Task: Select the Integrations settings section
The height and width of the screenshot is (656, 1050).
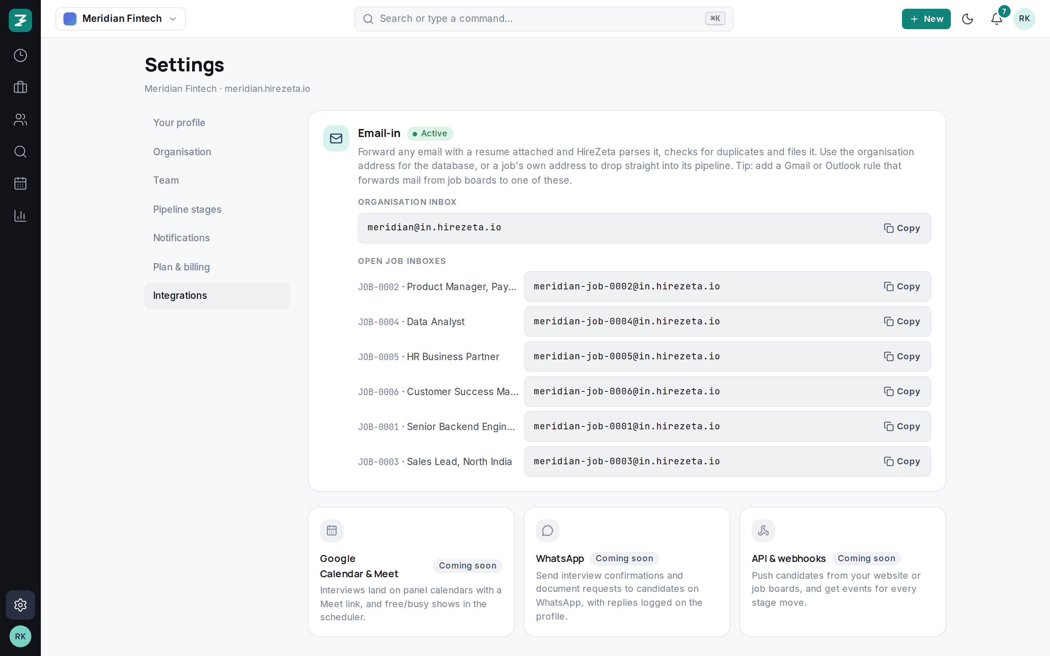Action: 217,296
